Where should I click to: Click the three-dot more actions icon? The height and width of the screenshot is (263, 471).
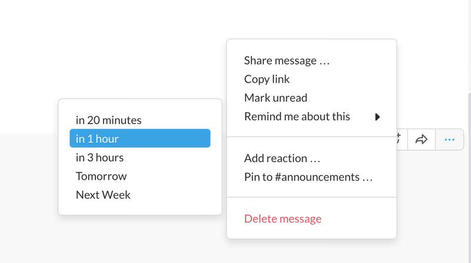(x=449, y=139)
